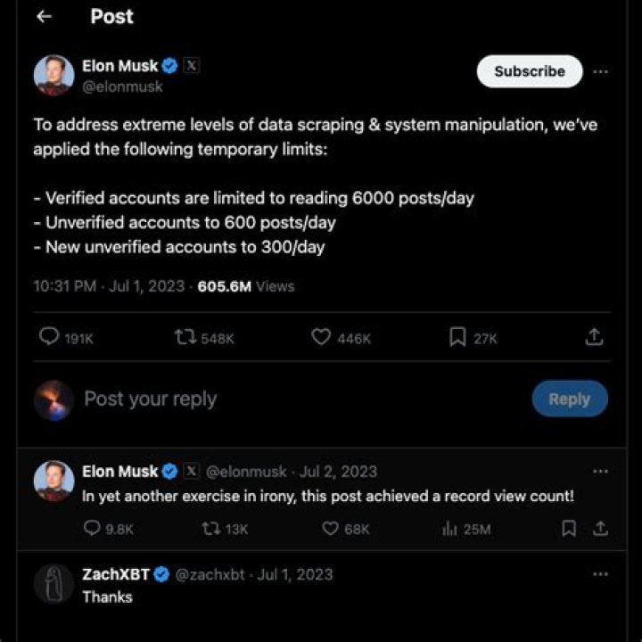Open ZachXBT's profile name link

pyautogui.click(x=116, y=575)
